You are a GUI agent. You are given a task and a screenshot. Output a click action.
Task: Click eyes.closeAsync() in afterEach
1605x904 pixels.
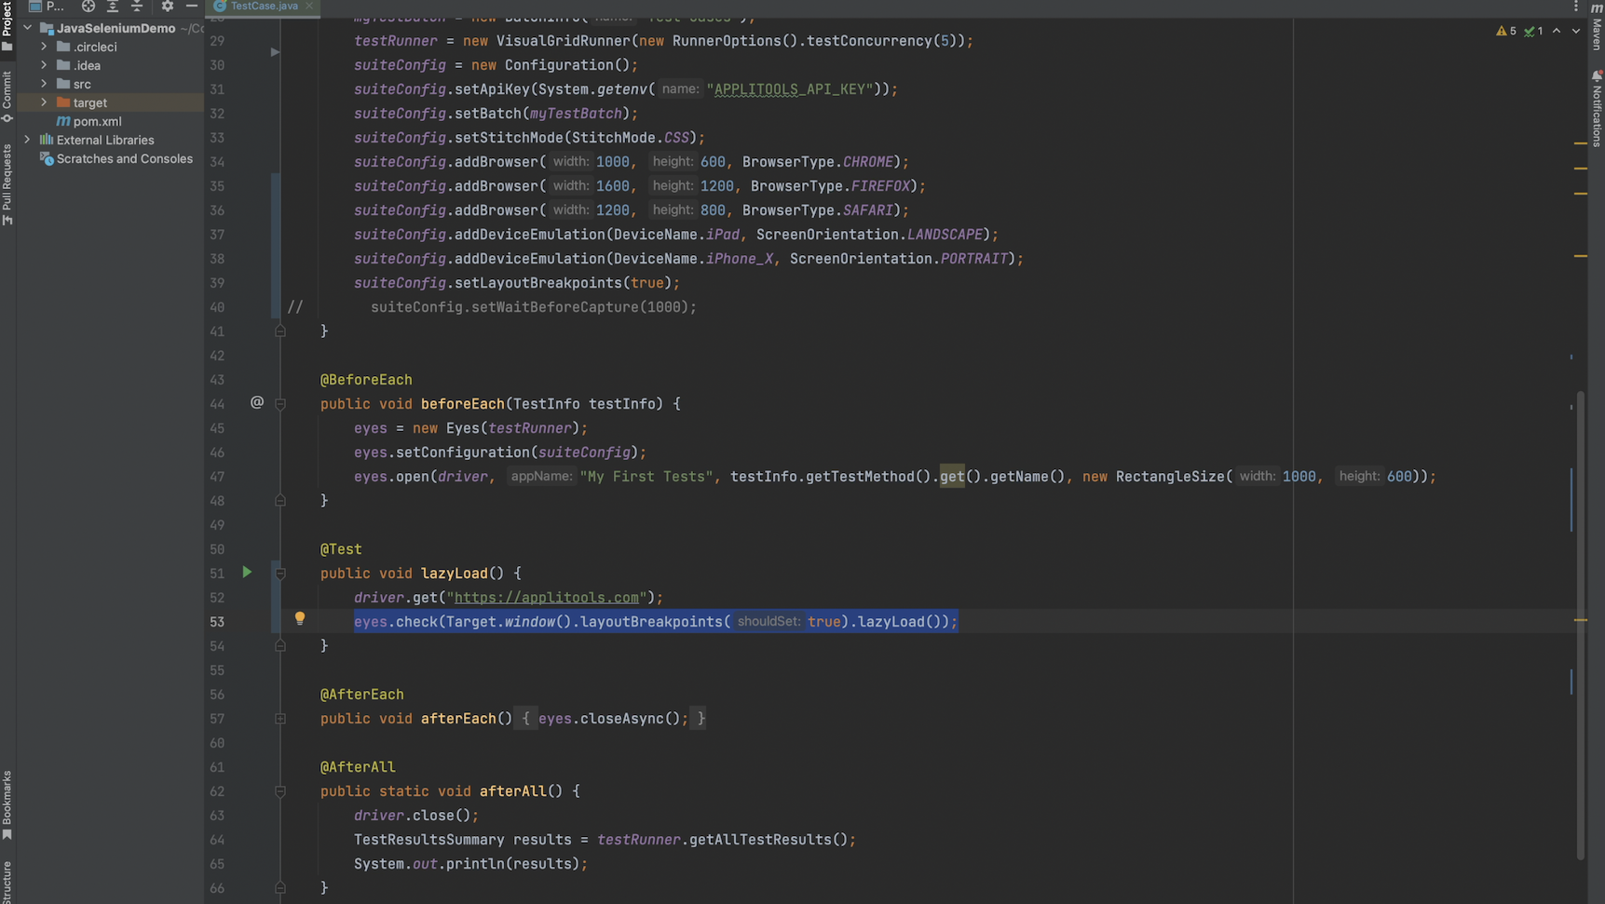[x=609, y=719]
